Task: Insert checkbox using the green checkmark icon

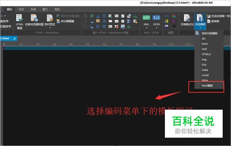Action: coord(123,16)
